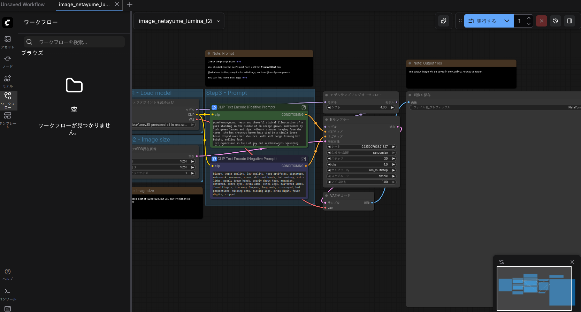Add a new workflow tab with plus
The image size is (581, 312).
point(130,5)
